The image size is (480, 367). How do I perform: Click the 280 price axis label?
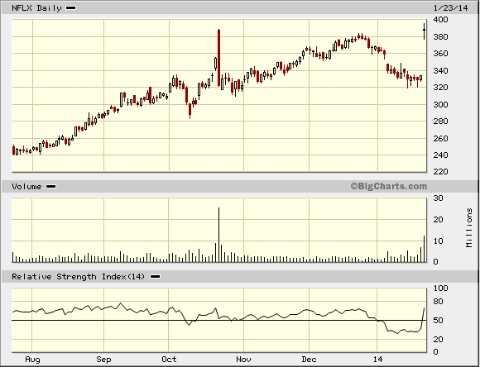click(440, 122)
